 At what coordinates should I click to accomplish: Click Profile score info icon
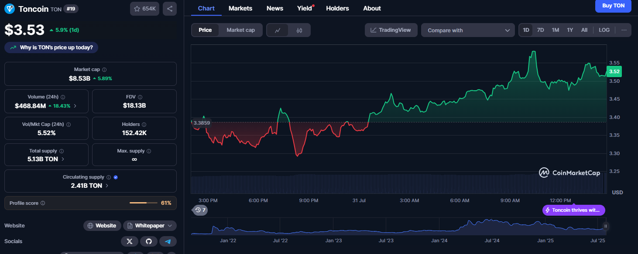[x=43, y=203]
